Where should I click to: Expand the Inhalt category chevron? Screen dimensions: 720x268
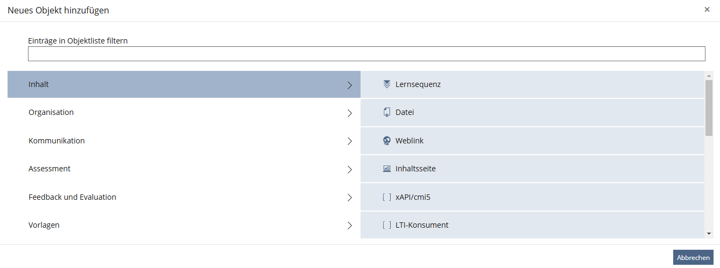point(350,85)
